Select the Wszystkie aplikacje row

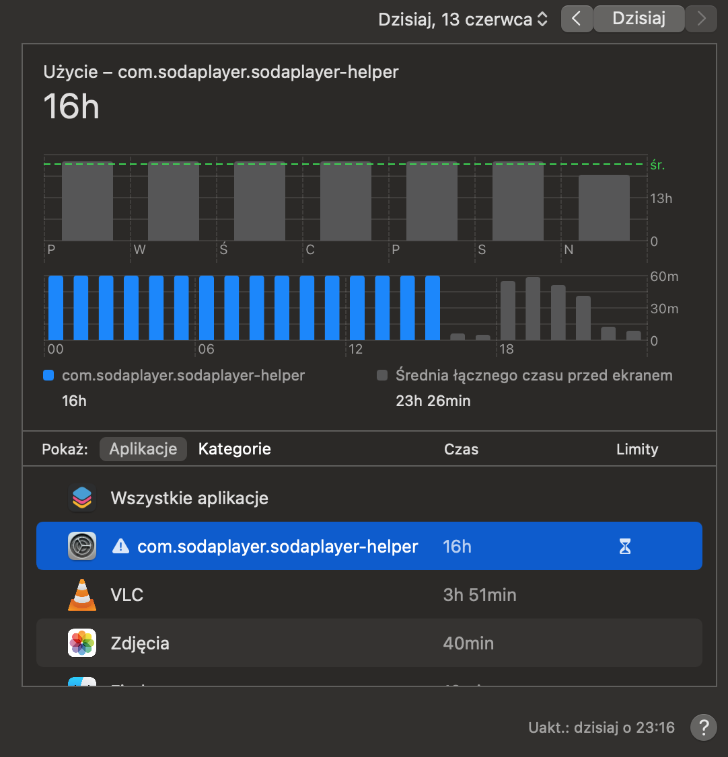point(369,497)
